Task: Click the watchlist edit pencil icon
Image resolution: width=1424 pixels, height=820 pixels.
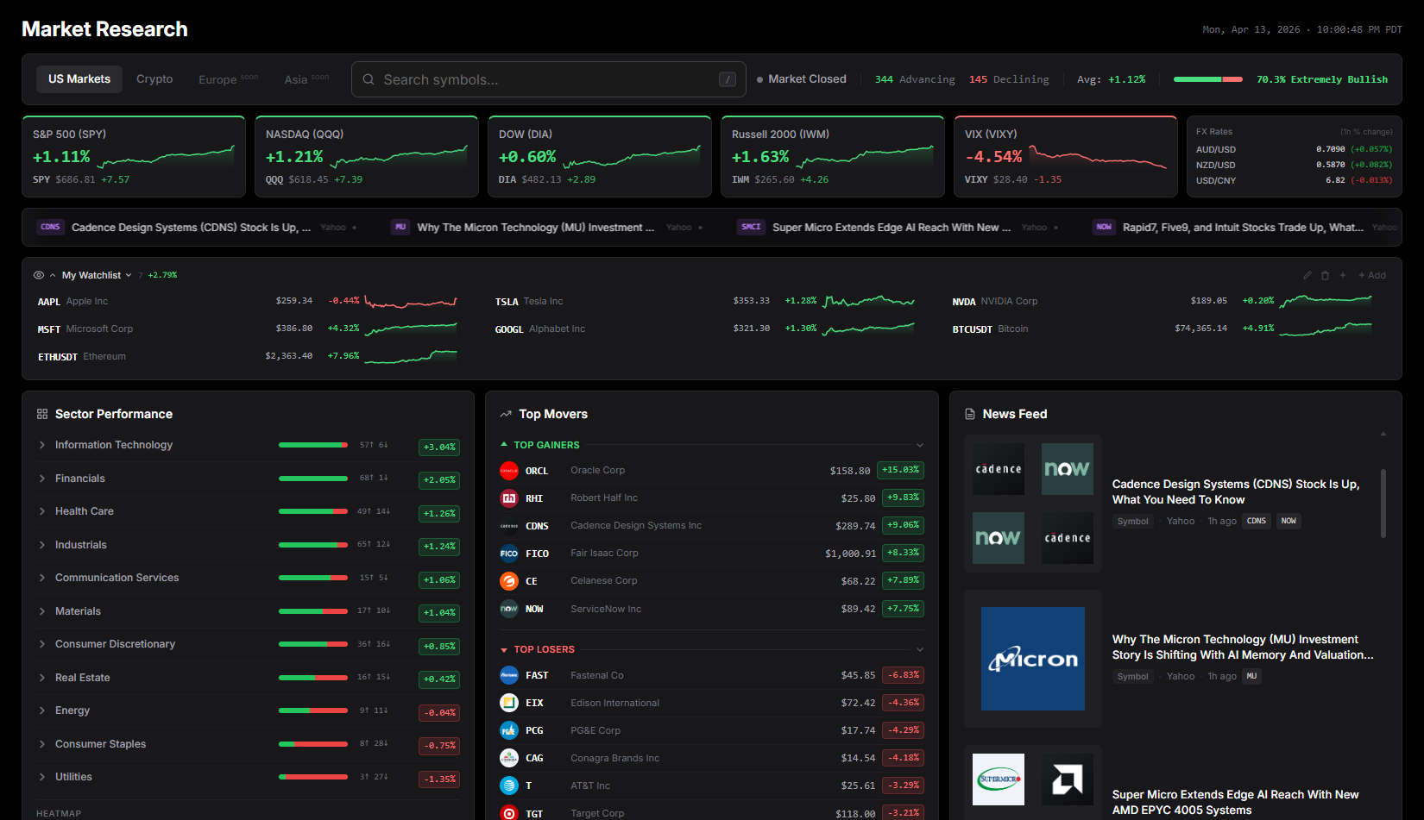Action: [x=1307, y=275]
